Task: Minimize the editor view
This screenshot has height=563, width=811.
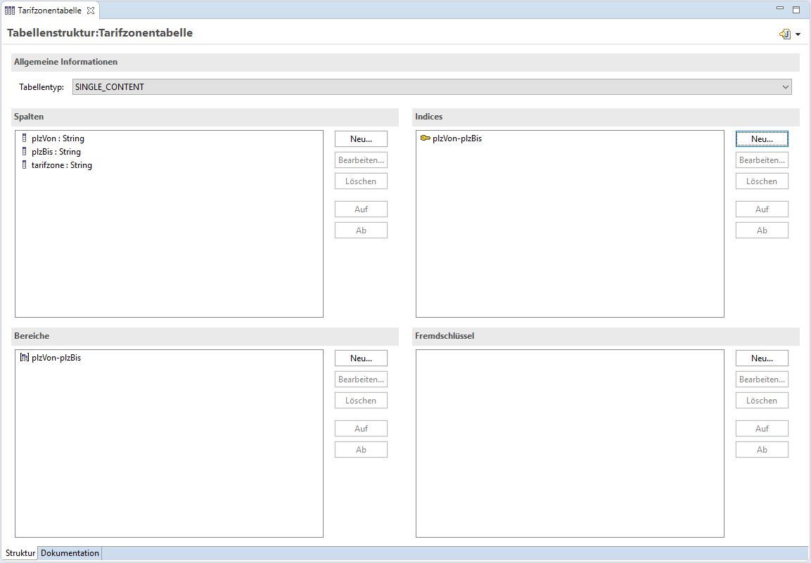Action: 780,9
